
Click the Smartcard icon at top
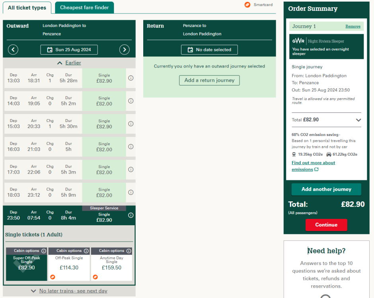pyautogui.click(x=247, y=4)
